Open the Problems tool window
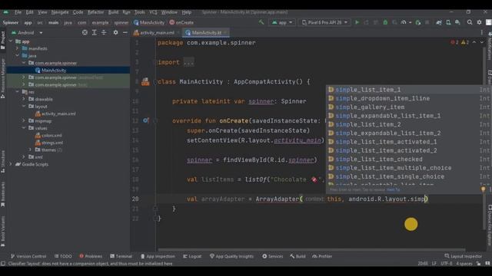The width and height of the screenshot is (492, 276). (91, 256)
